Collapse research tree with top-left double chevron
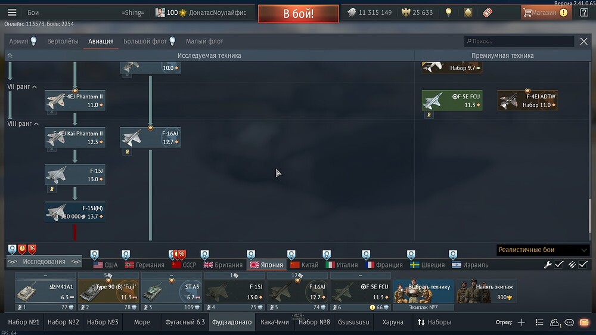Screen dimensions: 596x335 pyautogui.click(x=10, y=55)
